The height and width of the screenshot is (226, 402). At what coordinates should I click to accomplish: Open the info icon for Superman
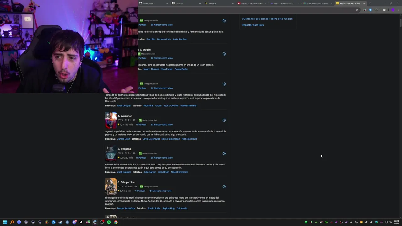[224, 120]
